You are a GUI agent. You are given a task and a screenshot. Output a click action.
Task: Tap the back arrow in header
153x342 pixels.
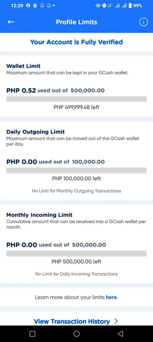click(11, 22)
